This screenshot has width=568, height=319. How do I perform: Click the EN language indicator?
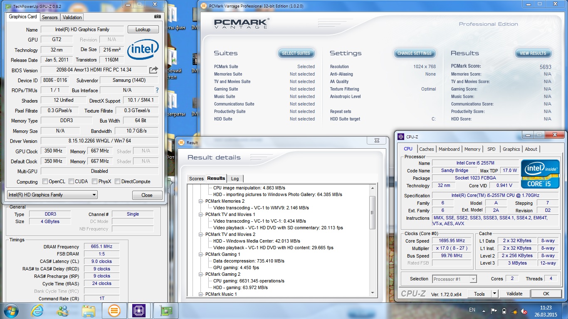pyautogui.click(x=472, y=310)
